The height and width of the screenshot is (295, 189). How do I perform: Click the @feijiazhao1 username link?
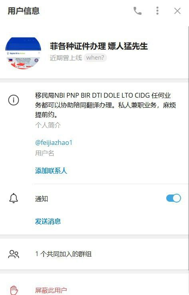(54, 142)
